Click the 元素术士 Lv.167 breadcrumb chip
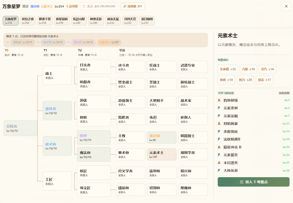Viewport: 293px width, 203px height. point(109,42)
